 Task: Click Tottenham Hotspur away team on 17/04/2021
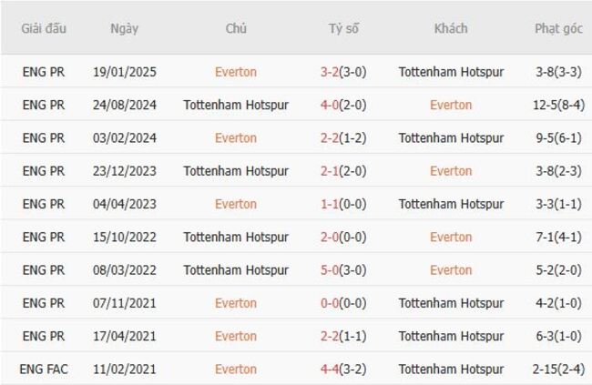451,336
